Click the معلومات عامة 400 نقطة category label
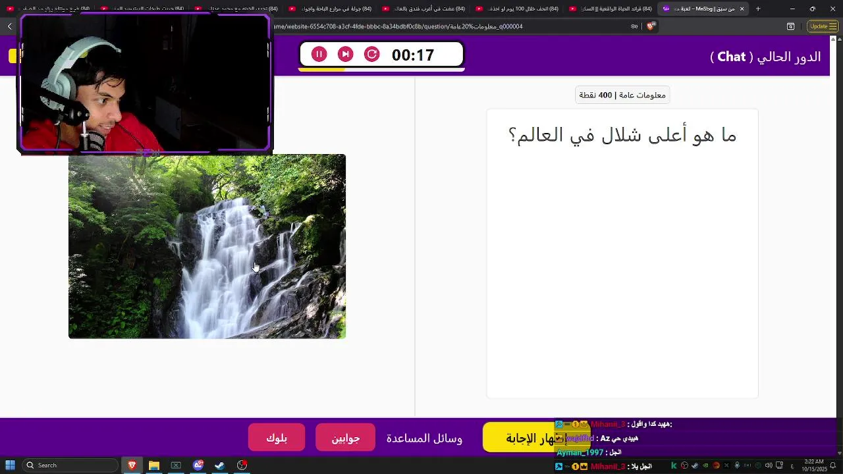Image resolution: width=843 pixels, height=474 pixels. pyautogui.click(x=622, y=95)
